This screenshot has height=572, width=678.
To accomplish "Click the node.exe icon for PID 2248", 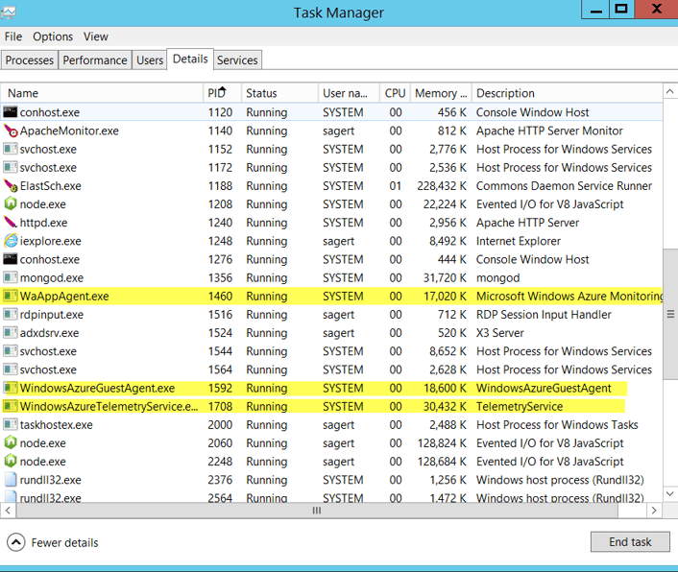I will [x=10, y=461].
